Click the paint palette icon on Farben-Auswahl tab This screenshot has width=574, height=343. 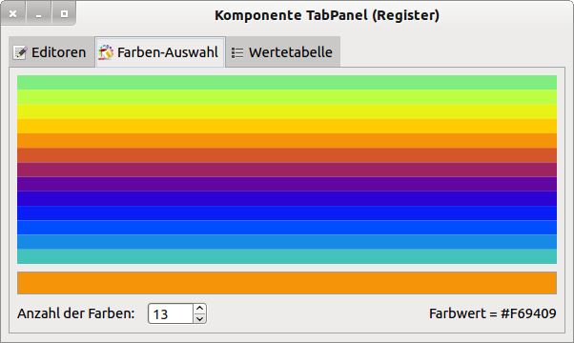pyautogui.click(x=106, y=52)
